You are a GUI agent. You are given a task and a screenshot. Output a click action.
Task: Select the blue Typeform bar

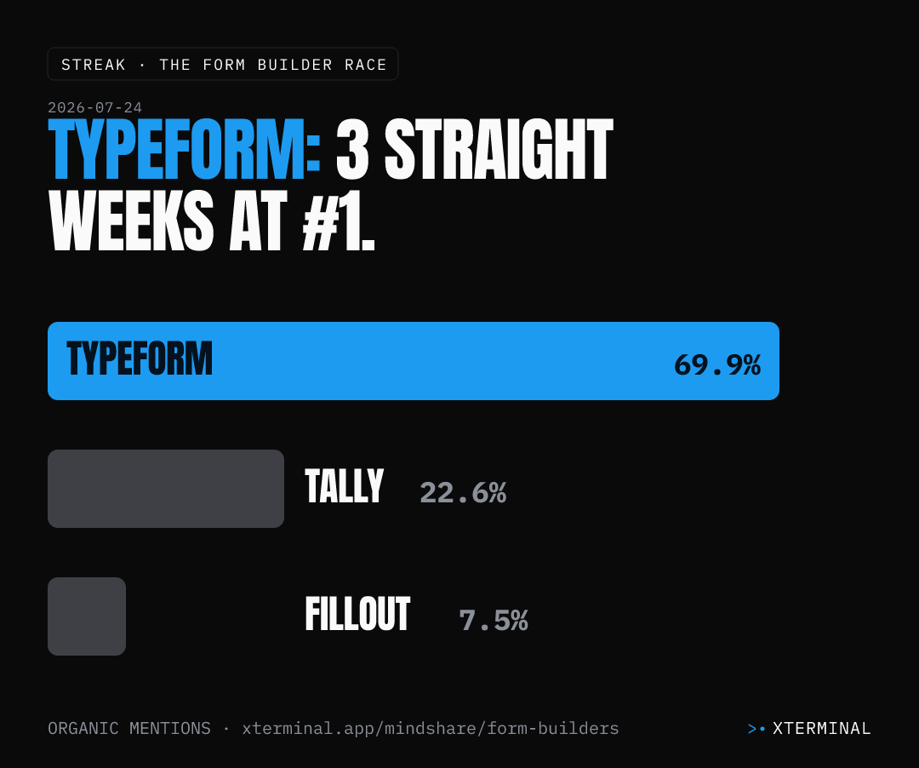coord(414,361)
